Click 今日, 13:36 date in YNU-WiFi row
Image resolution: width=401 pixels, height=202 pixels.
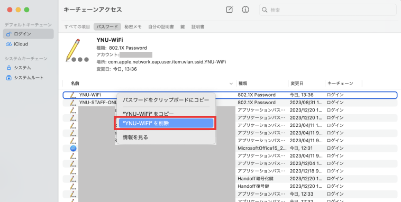pos(302,95)
